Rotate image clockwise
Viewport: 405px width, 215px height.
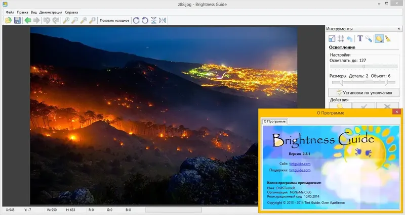coord(136,20)
